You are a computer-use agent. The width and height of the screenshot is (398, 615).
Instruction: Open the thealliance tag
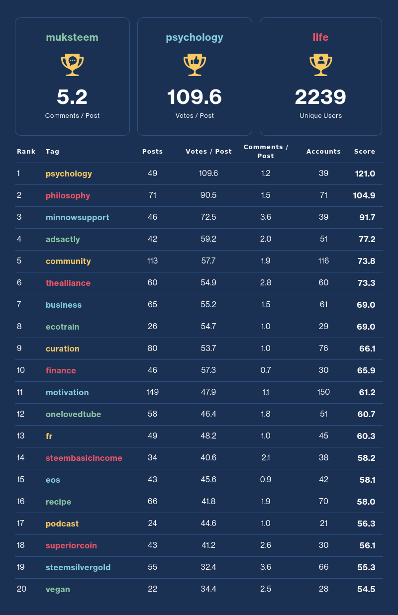tap(68, 283)
